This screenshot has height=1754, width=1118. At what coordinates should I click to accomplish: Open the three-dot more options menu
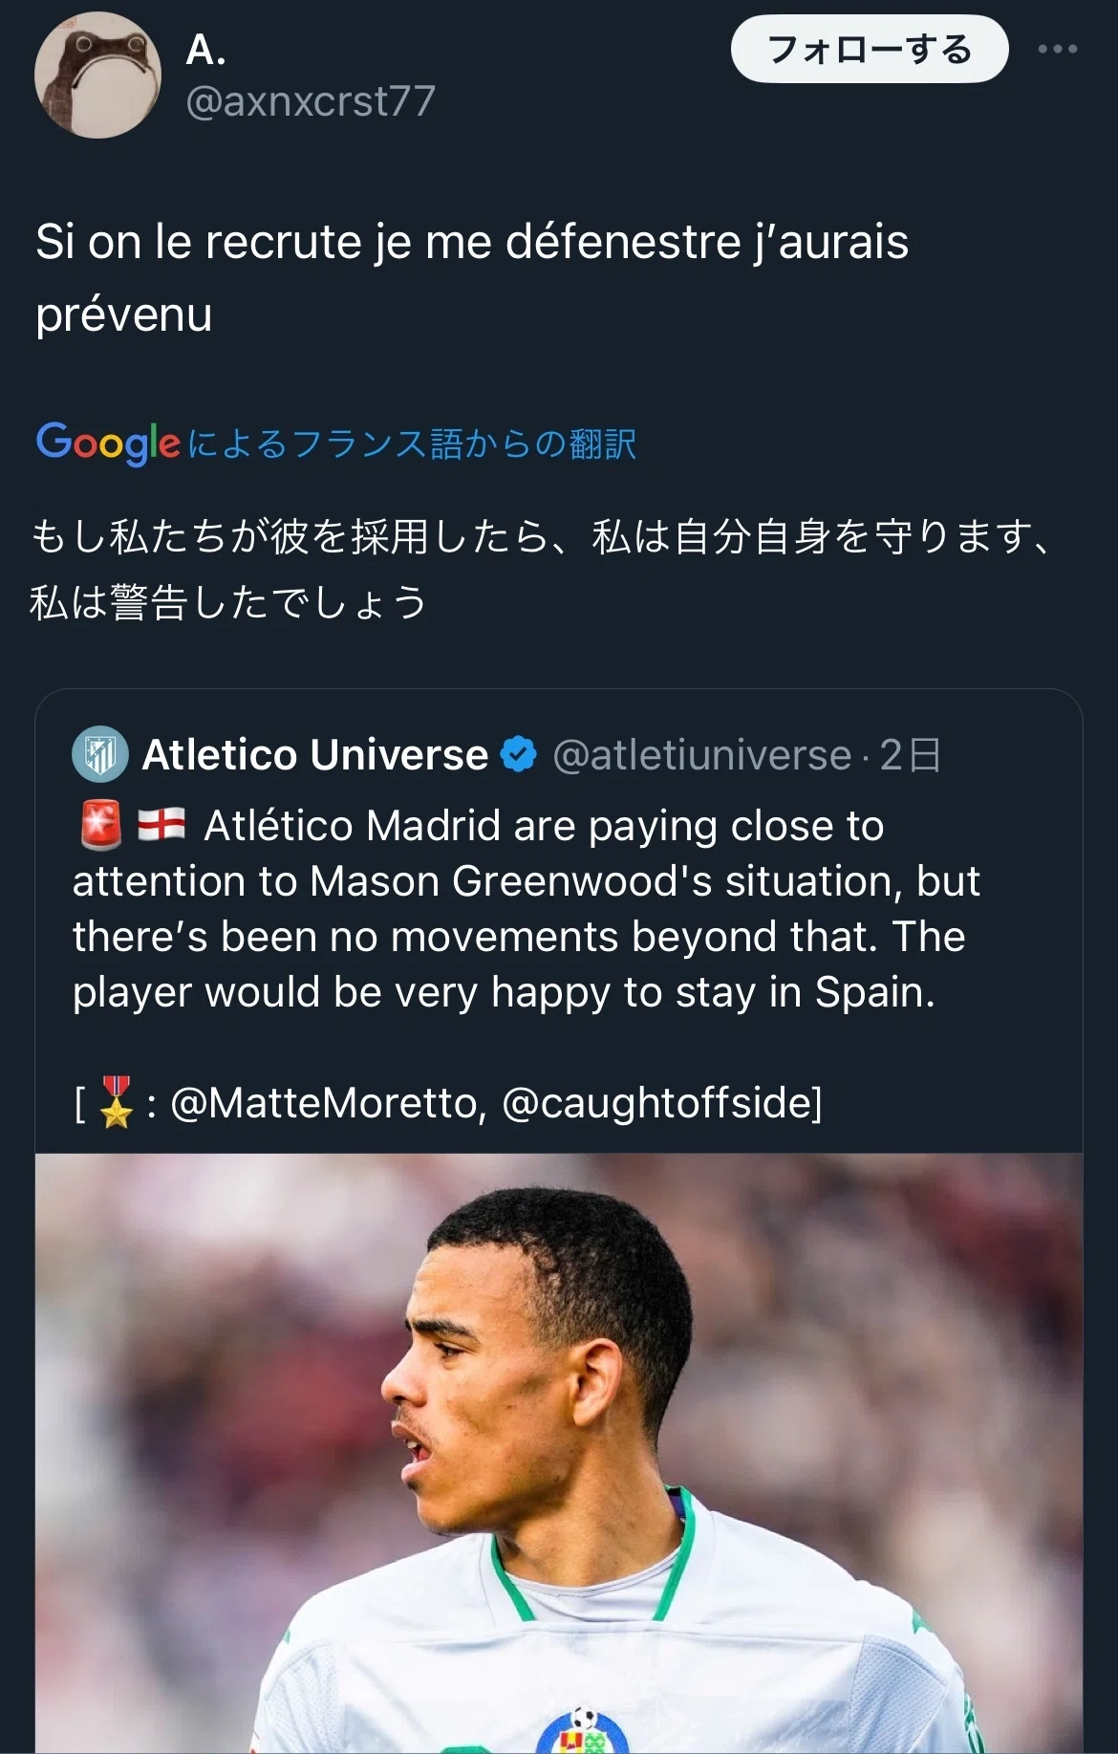1058,49
